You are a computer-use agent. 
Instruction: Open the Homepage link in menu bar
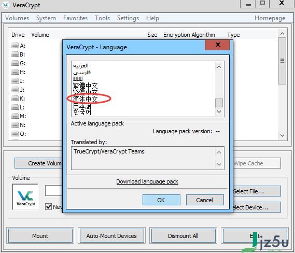point(270,18)
